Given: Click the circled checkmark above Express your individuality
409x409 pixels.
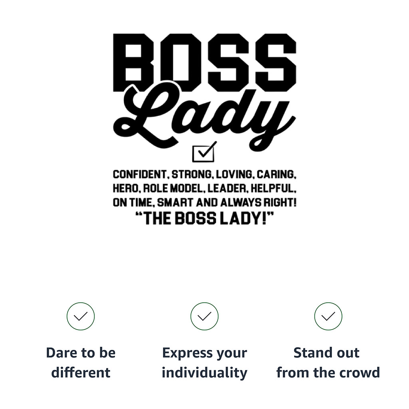Looking at the screenshot, I should click(204, 316).
